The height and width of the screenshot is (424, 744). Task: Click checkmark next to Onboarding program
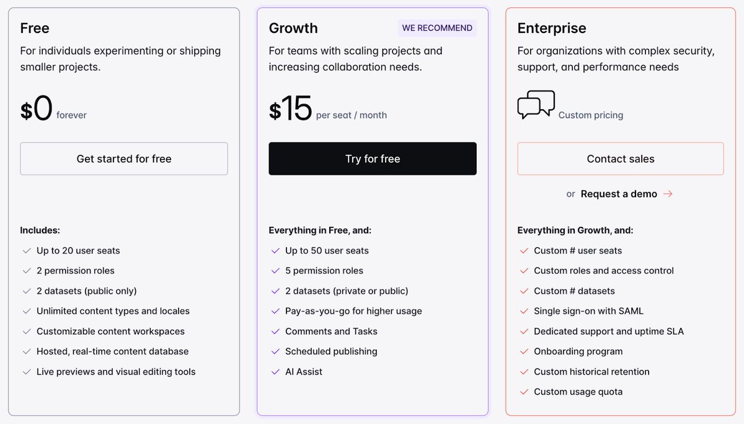(524, 351)
